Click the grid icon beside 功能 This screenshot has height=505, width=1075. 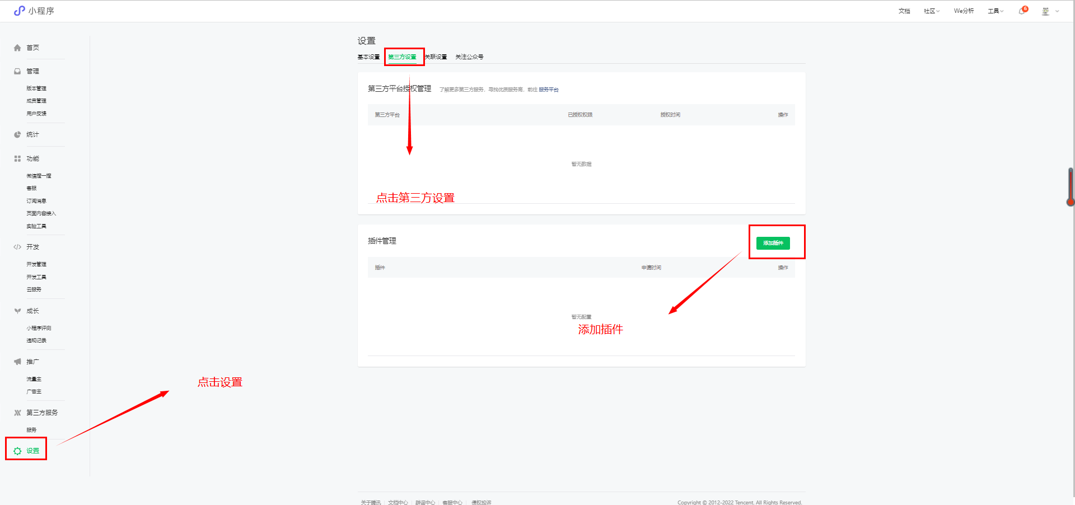17,158
